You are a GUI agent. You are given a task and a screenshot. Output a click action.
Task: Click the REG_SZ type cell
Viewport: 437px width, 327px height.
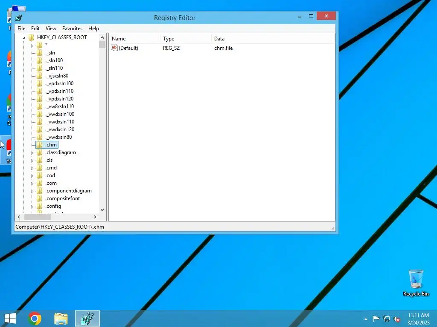pyautogui.click(x=172, y=48)
